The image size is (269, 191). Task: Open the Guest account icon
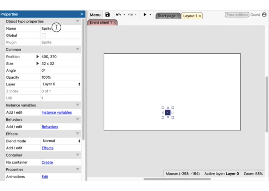(x=264, y=15)
